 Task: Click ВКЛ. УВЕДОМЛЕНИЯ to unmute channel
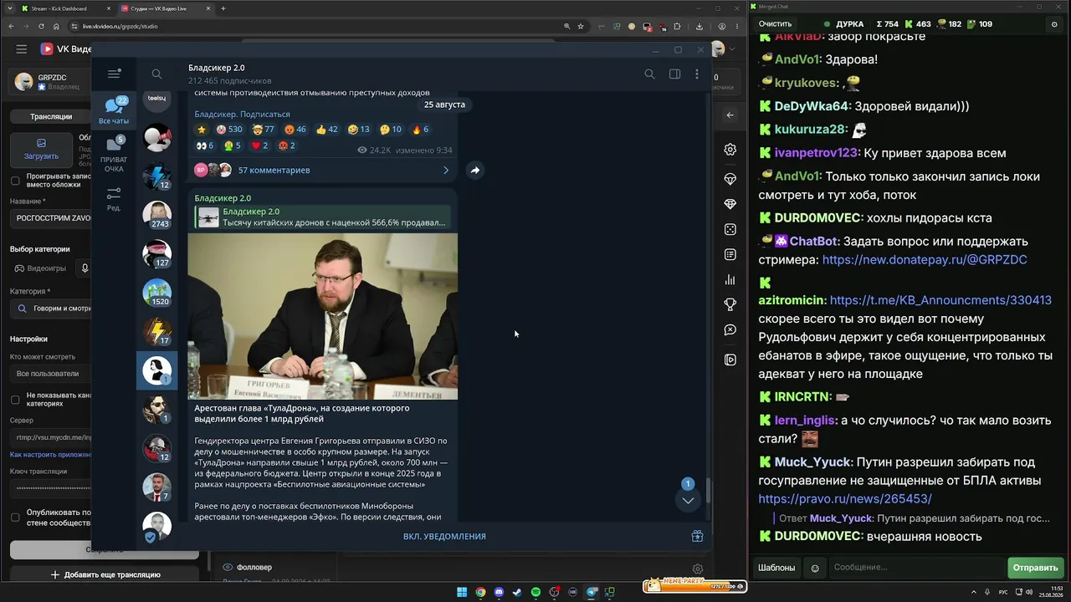pyautogui.click(x=444, y=536)
